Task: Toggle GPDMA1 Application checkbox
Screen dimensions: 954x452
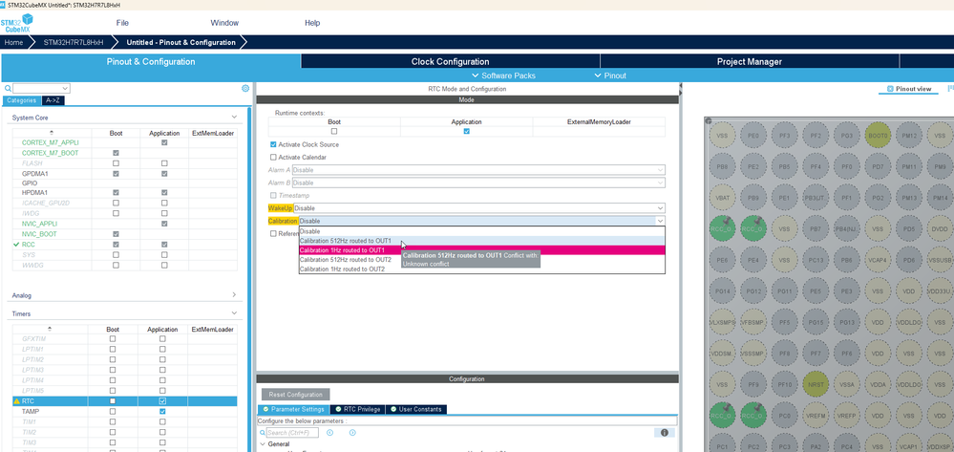Action: (x=164, y=174)
